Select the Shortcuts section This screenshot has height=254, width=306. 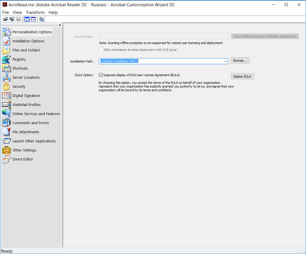(x=15, y=68)
